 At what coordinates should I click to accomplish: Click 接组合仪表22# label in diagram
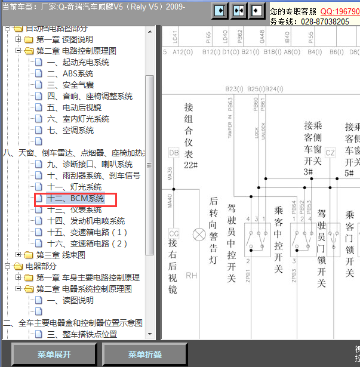(190, 136)
